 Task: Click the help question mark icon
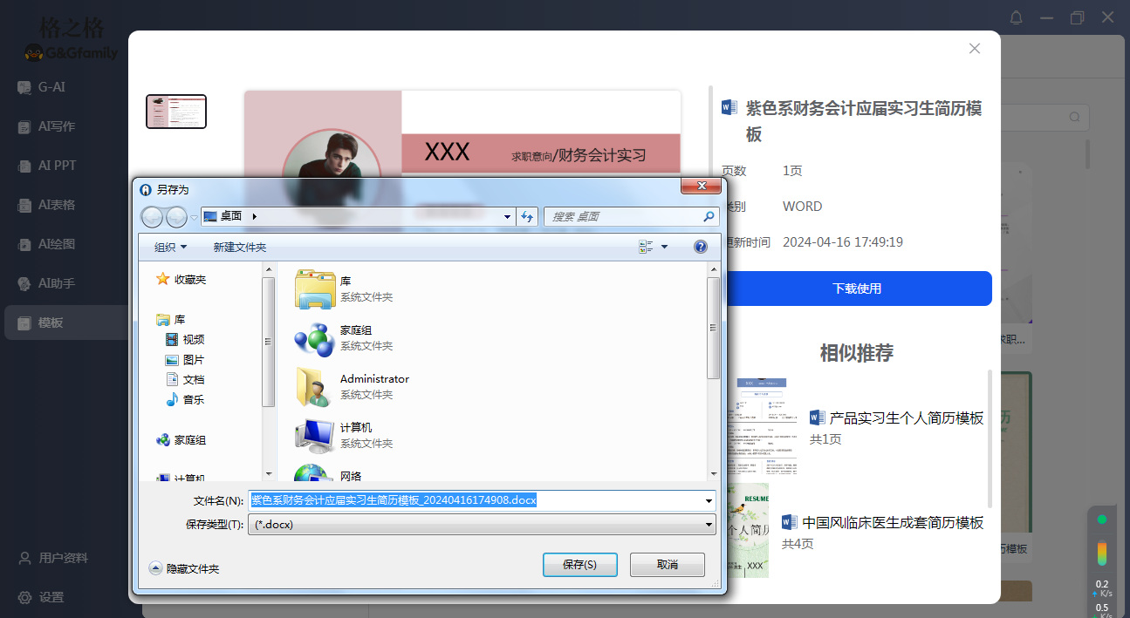coord(701,247)
